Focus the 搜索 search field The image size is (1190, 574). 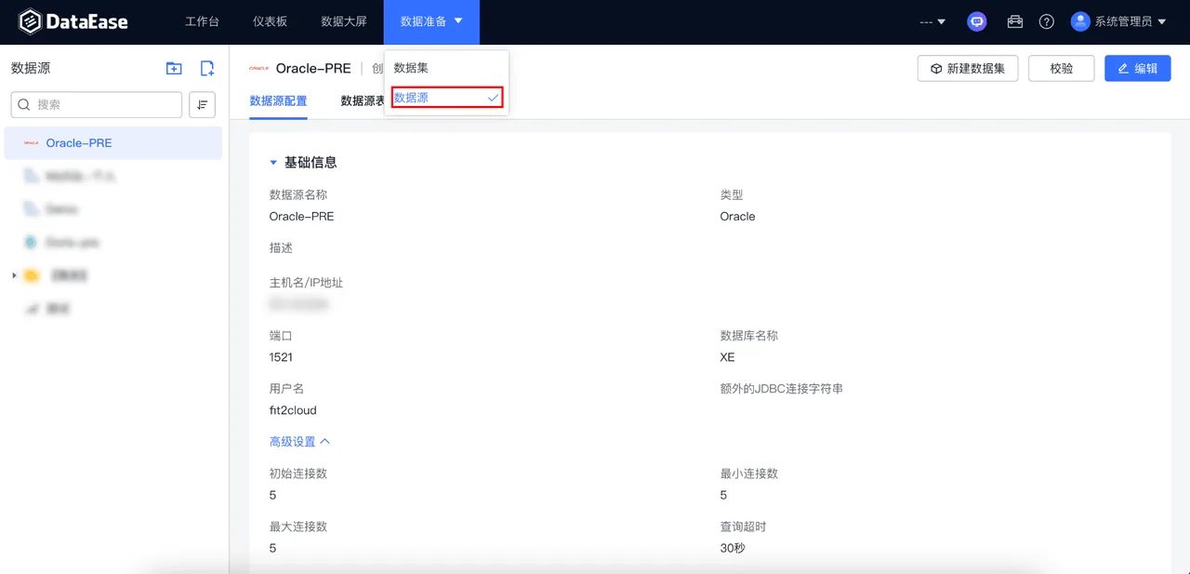[97, 105]
